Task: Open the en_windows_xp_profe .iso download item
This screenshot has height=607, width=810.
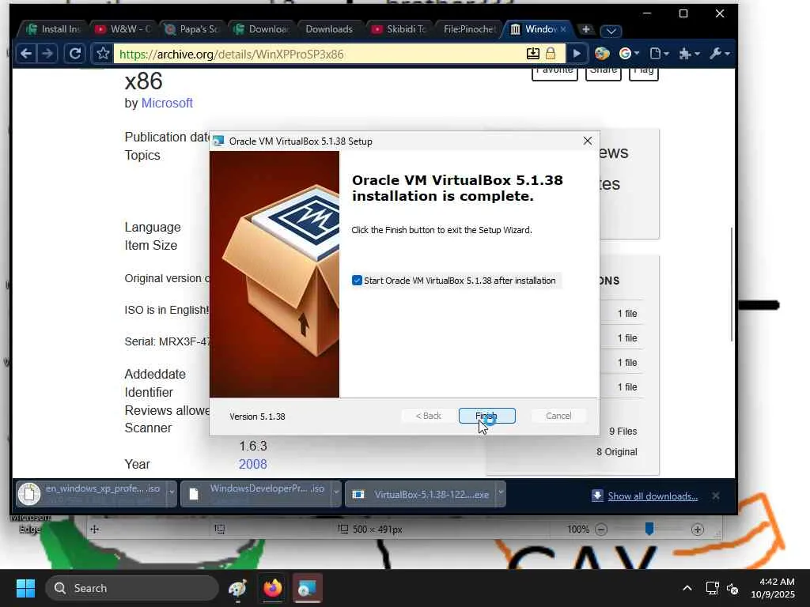Action: (x=92, y=493)
